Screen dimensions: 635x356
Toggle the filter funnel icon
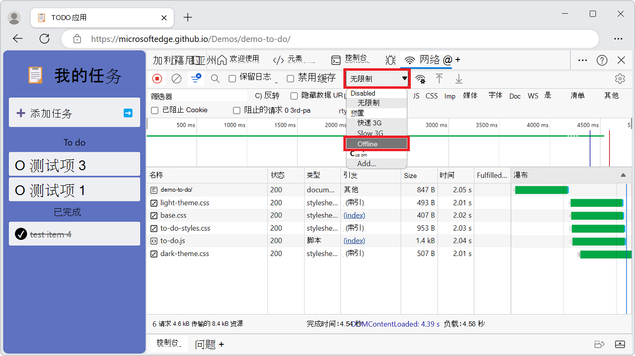point(196,79)
